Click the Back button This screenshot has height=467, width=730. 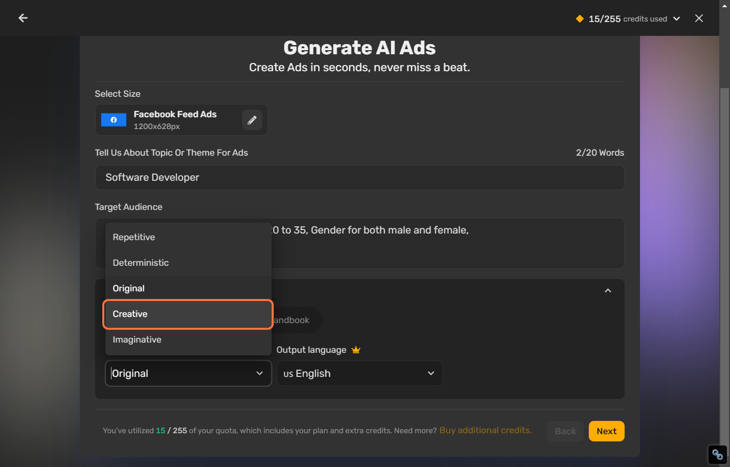point(565,431)
